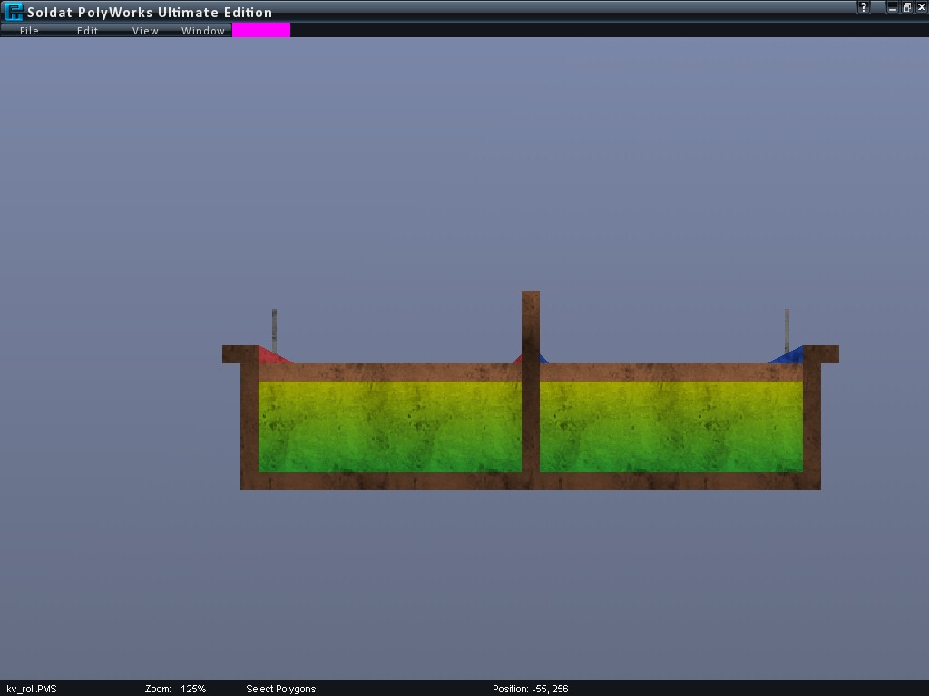Select the right green-yellow polygon area
This screenshot has height=696, width=929.
671,426
